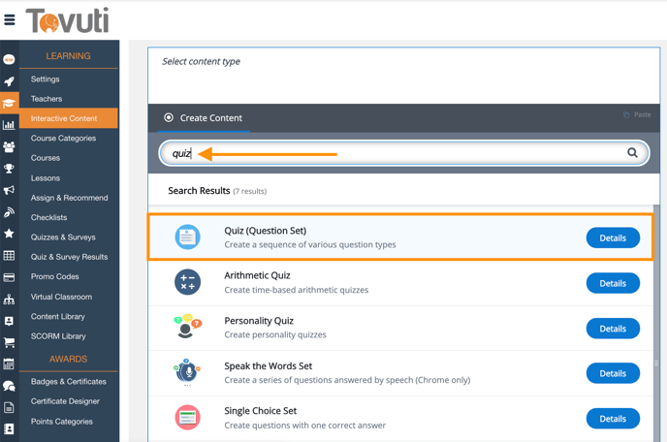
Task: Open Quizzes & Surveys in the sidebar
Action: click(x=63, y=237)
